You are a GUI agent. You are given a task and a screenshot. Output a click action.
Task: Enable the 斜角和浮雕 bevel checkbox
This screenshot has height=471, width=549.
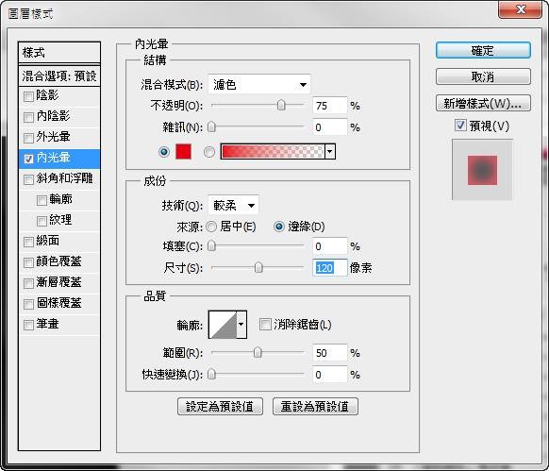[x=28, y=179]
